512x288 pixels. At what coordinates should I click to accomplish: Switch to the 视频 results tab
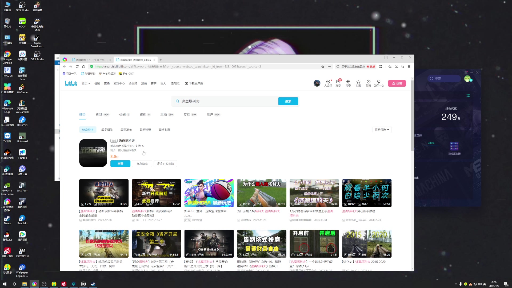[x=102, y=115]
